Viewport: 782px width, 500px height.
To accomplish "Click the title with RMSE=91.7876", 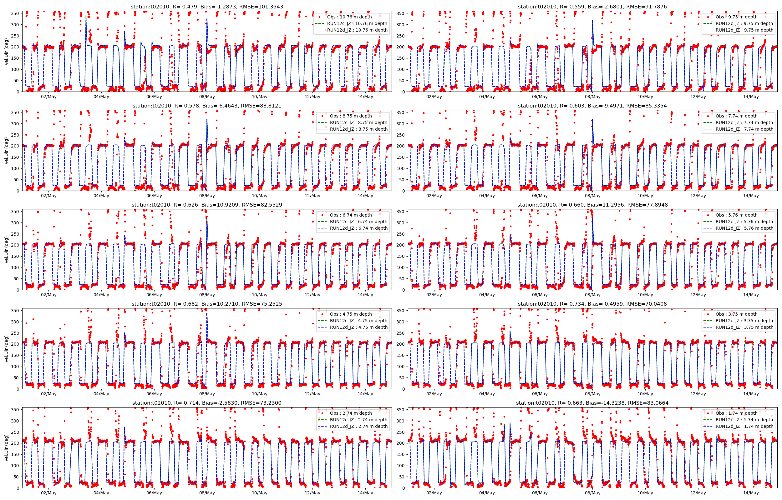I will click(592, 7).
